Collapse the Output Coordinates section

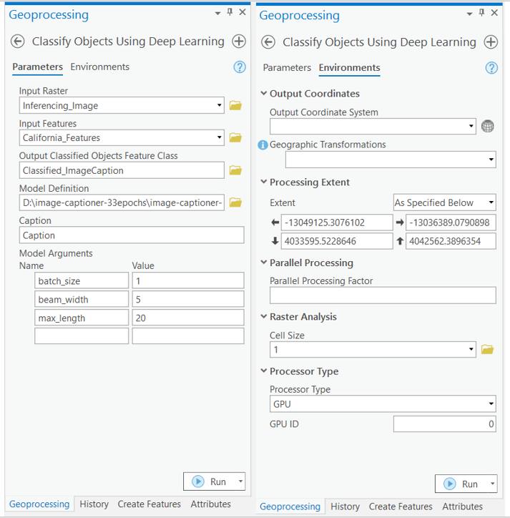click(264, 94)
